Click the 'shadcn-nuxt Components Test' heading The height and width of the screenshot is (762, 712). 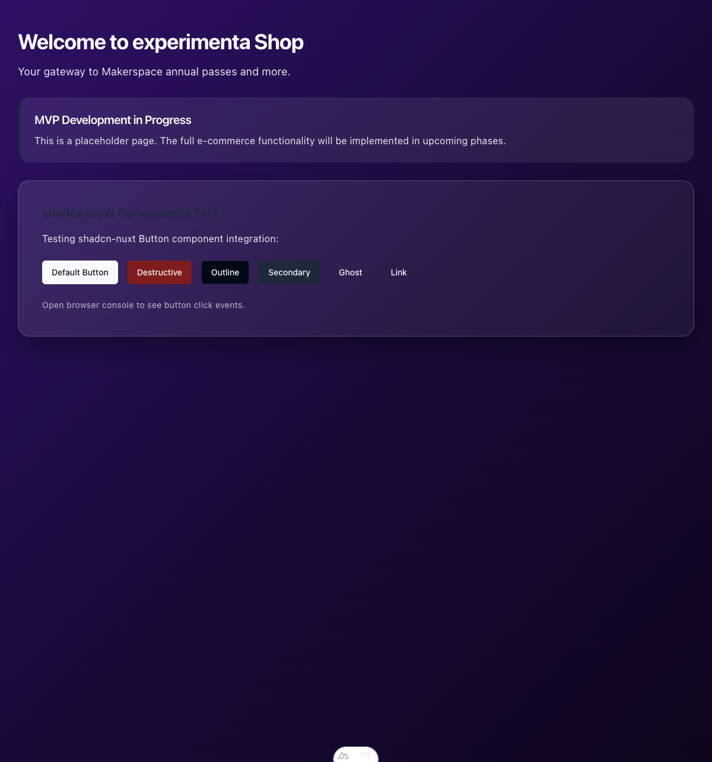point(130,213)
